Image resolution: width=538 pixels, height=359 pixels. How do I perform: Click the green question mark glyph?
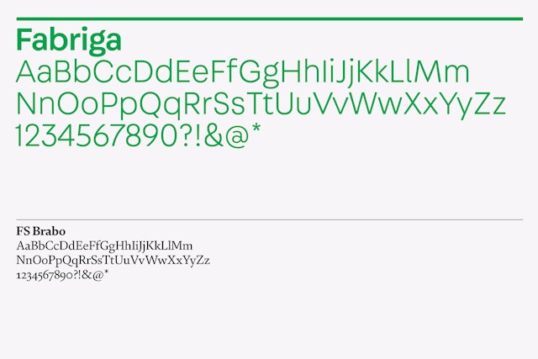click(185, 135)
